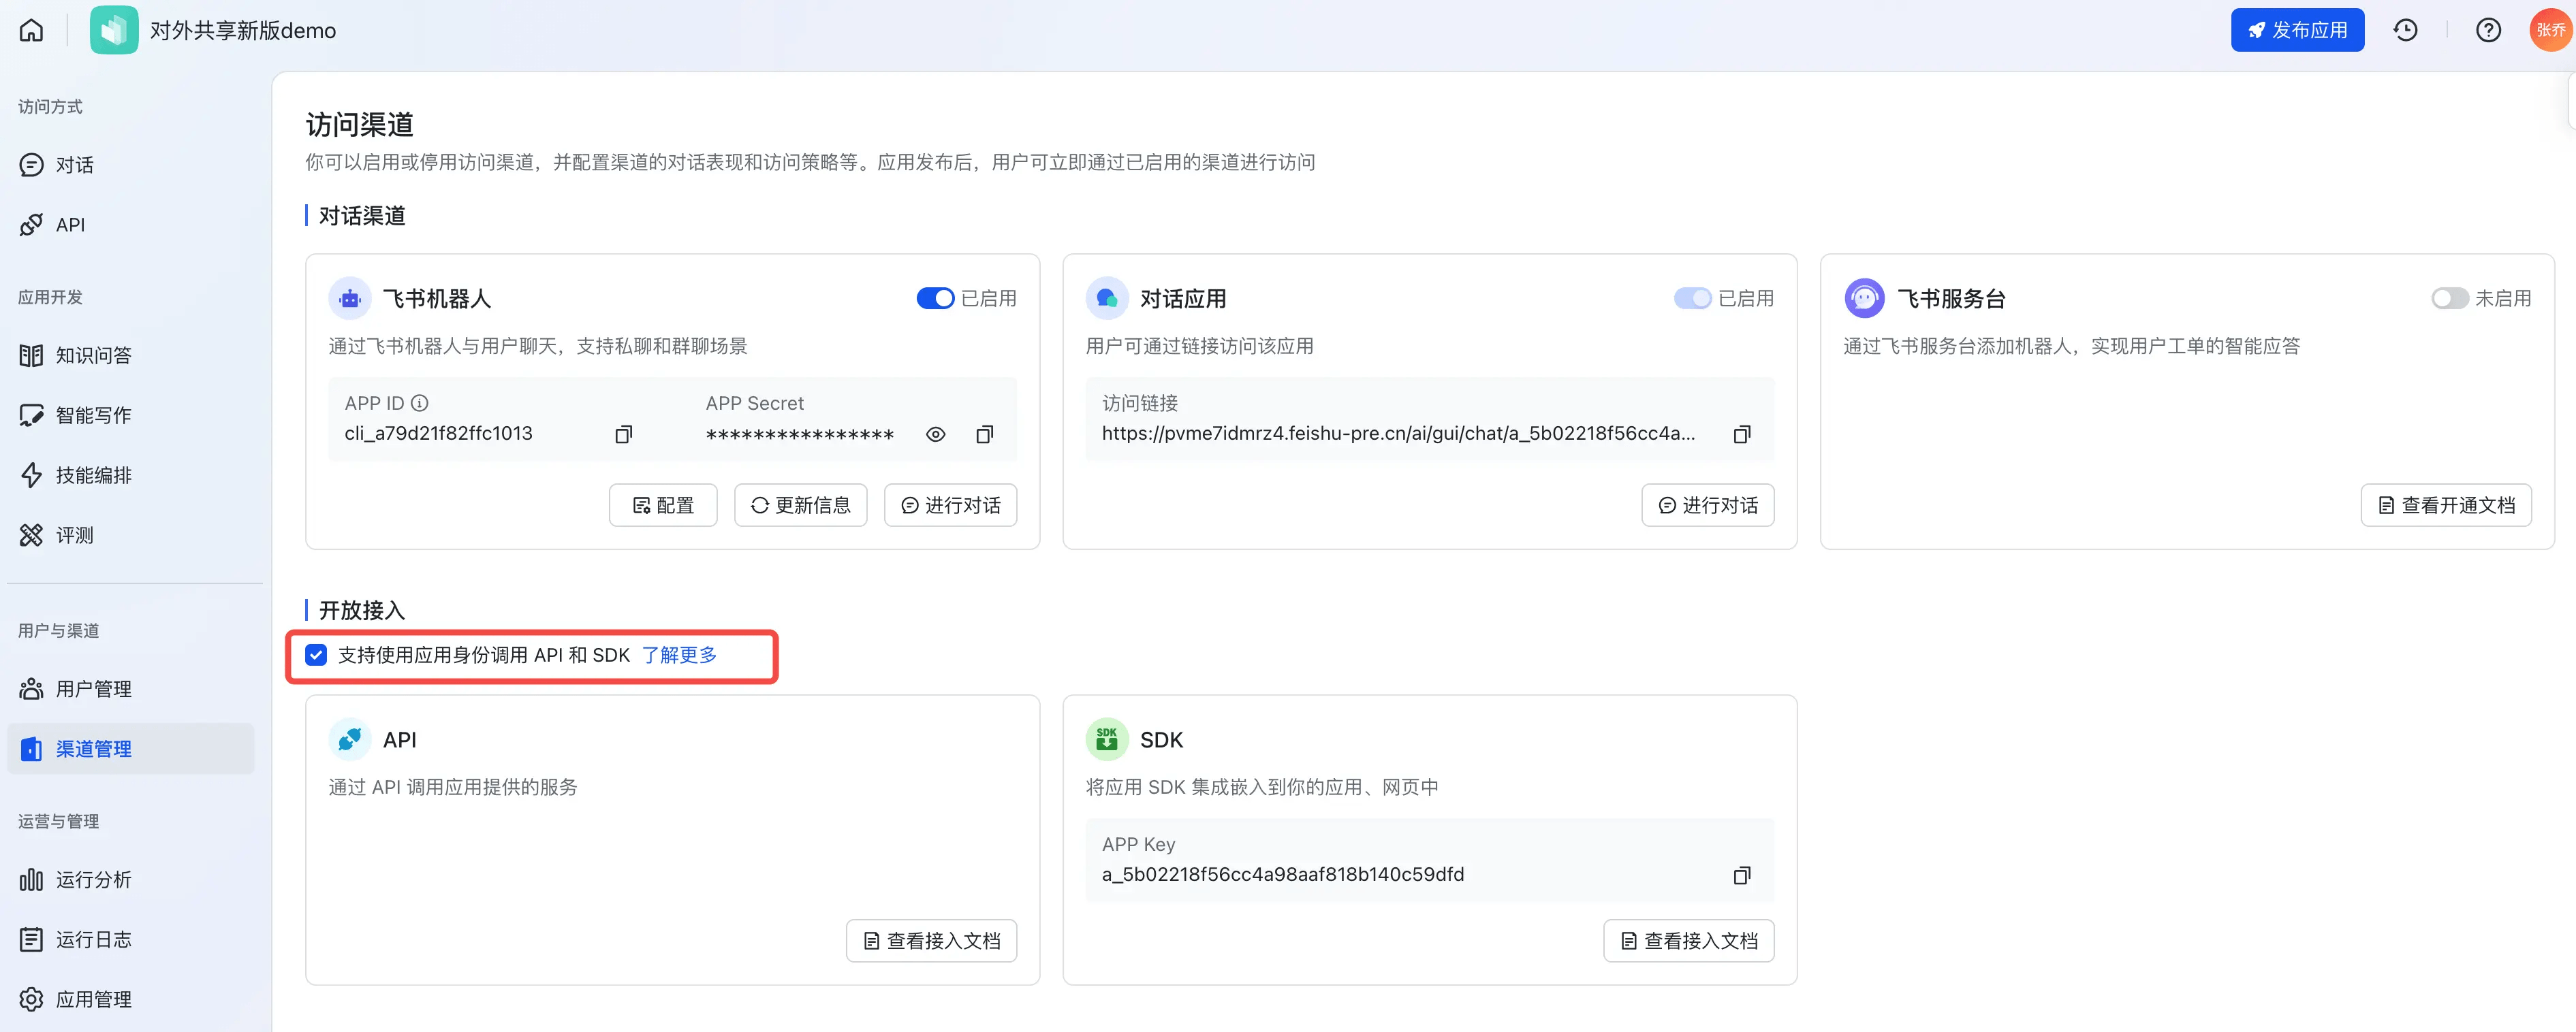Open 运行日志 in the sidebar
Viewport: 2576px width, 1032px height.
tap(130, 939)
